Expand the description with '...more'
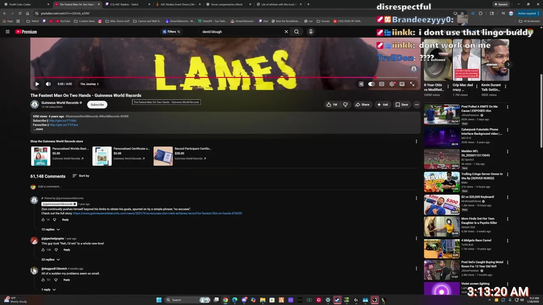The width and height of the screenshot is (543, 305). point(38,129)
